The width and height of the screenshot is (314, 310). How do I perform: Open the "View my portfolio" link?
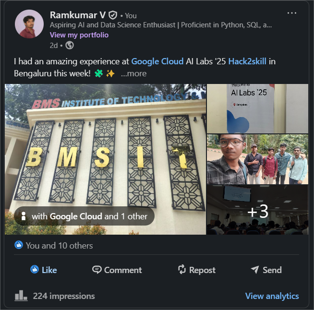[x=79, y=35]
